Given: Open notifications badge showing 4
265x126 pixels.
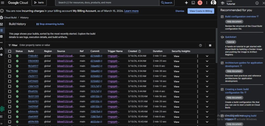Looking at the screenshot, I should [200, 3].
